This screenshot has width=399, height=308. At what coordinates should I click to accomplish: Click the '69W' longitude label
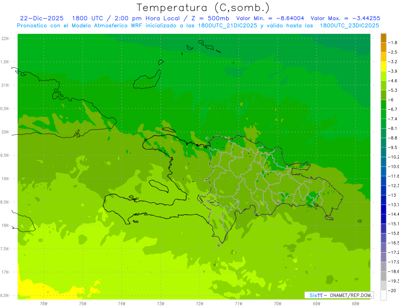tap(317, 304)
